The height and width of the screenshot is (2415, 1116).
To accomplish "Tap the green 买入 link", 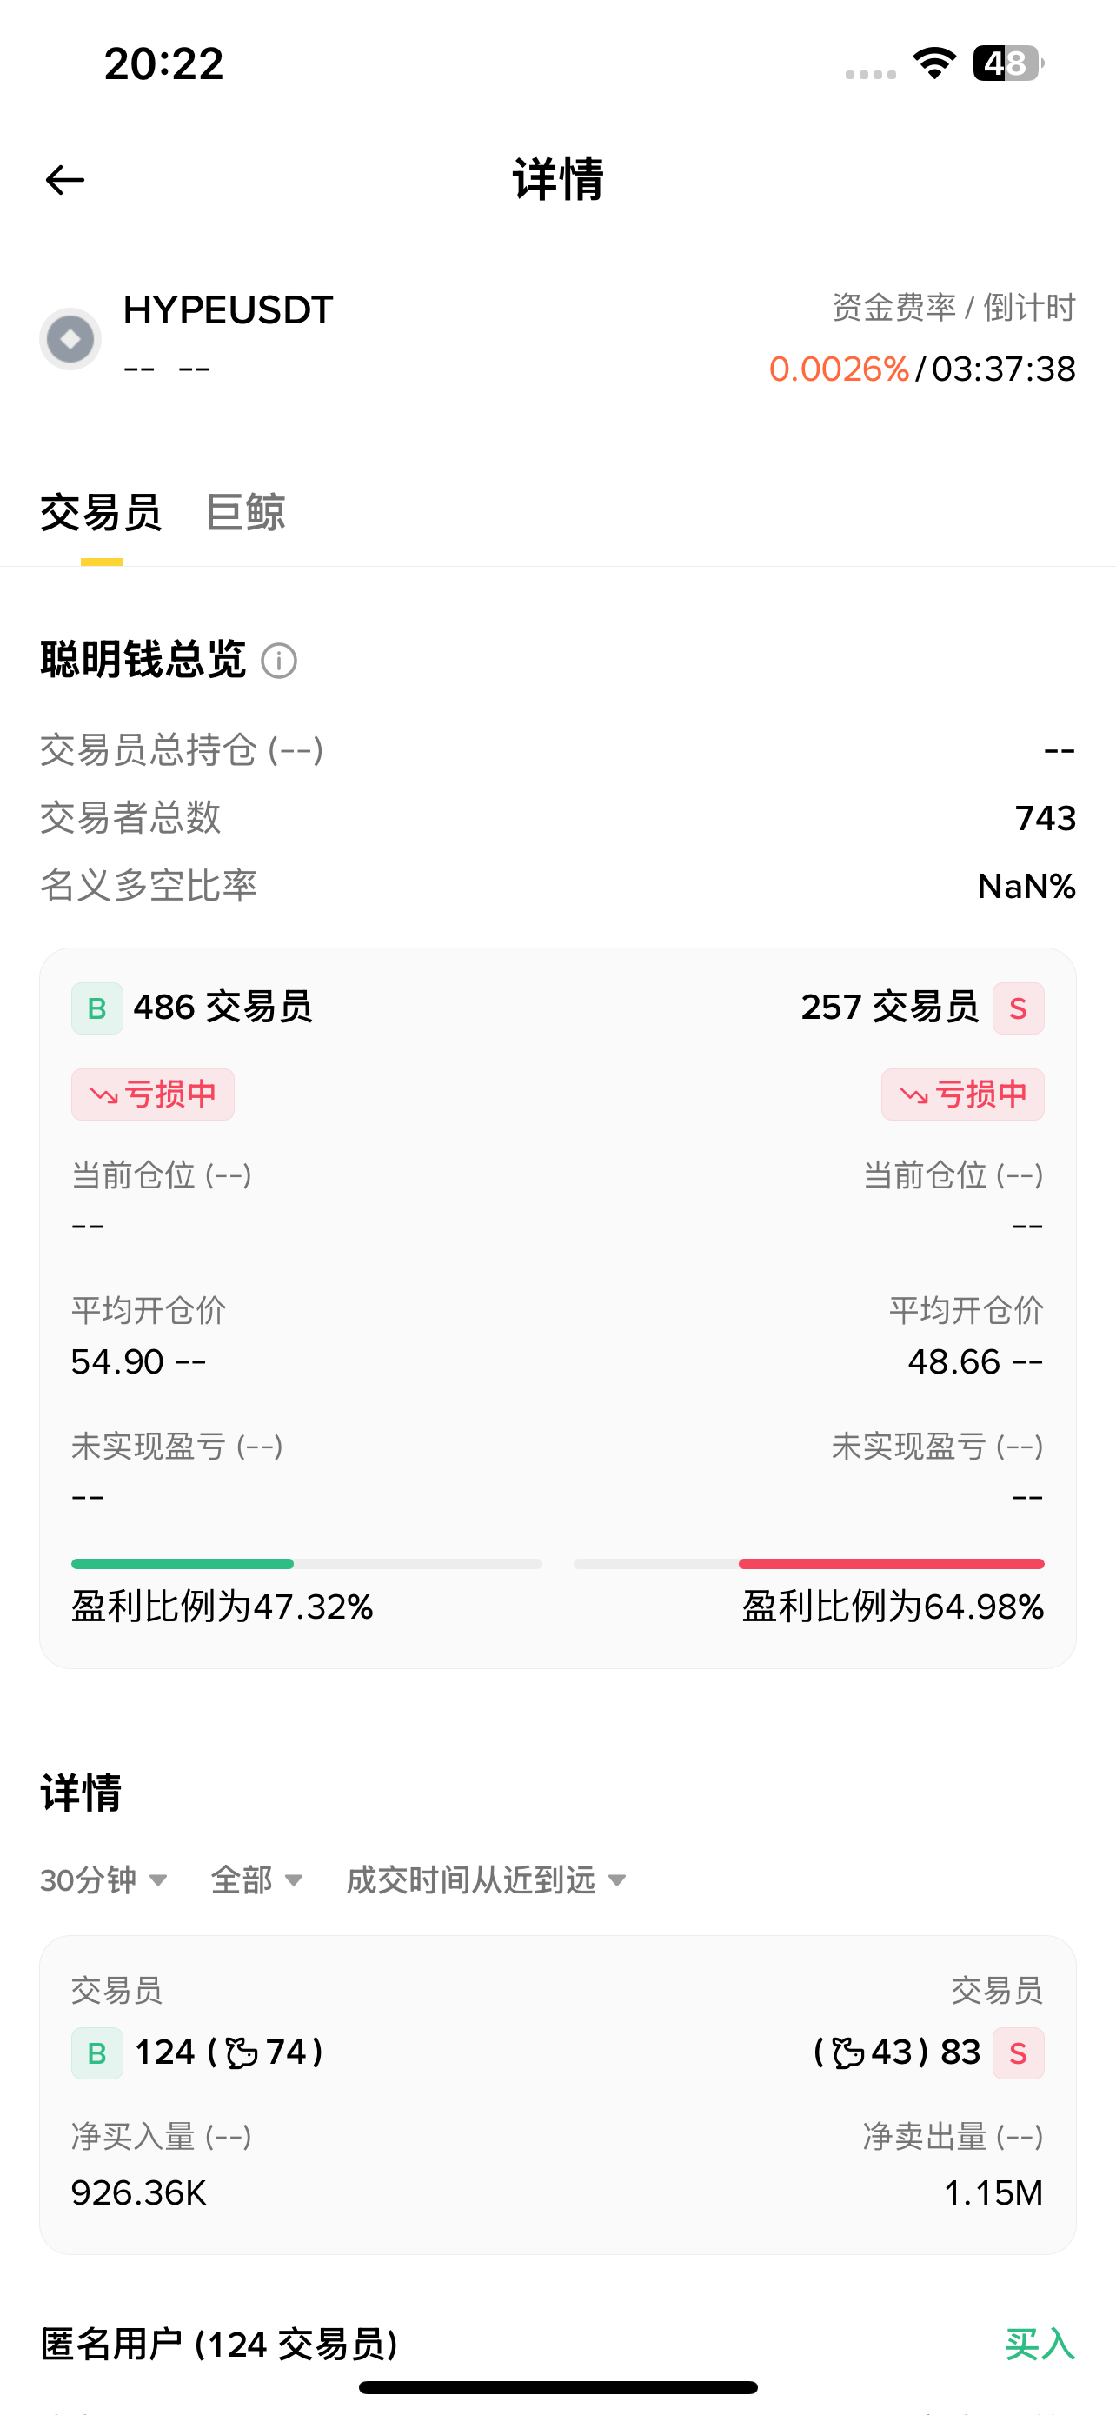I will (x=1040, y=2344).
